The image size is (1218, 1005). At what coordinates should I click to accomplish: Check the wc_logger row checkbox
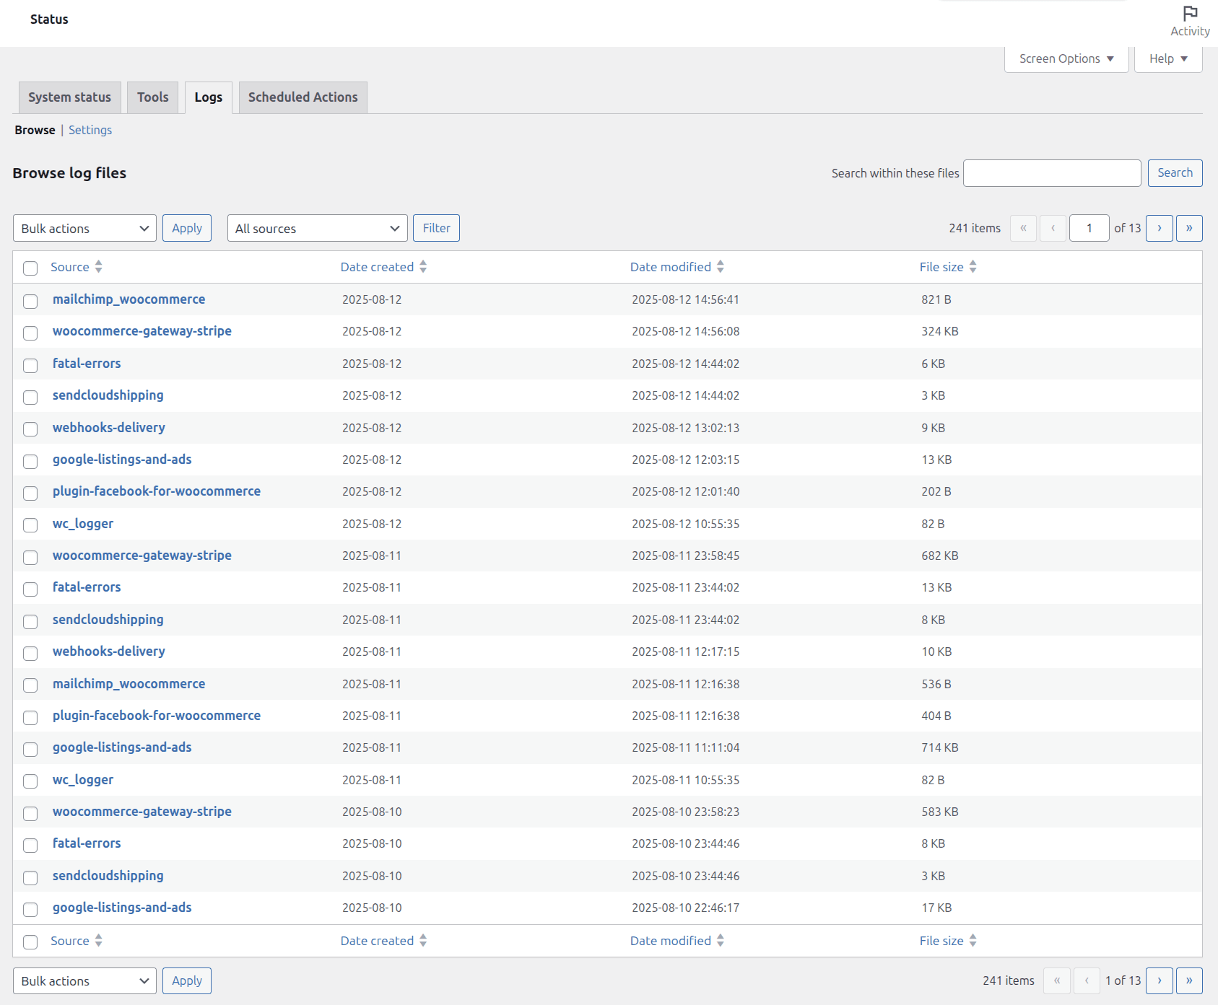coord(30,525)
